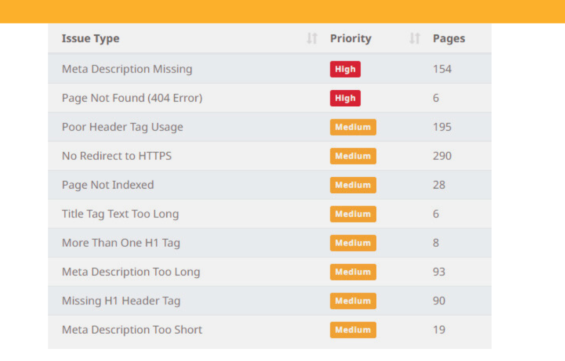The width and height of the screenshot is (565, 361).
Task: Select the Meta Description Missing row text
Action: [127, 69]
